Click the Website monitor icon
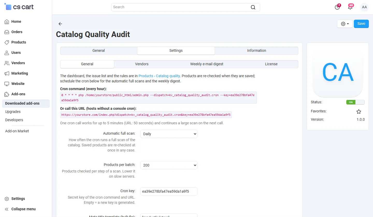This screenshot has width=373, height=217. pos(7,84)
